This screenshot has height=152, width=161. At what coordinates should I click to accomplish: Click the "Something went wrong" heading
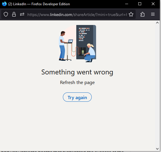tap(77, 72)
